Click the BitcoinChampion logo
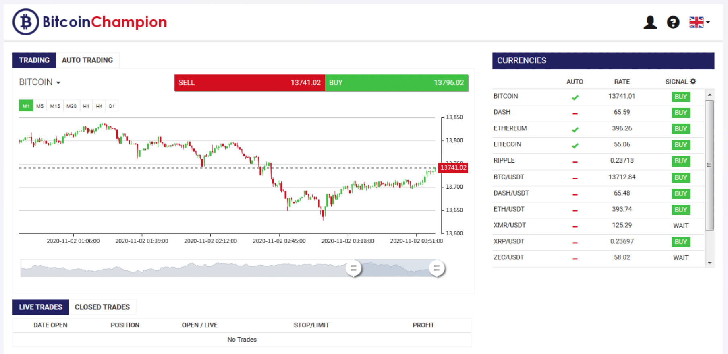This screenshot has height=354, width=728. 89,22
